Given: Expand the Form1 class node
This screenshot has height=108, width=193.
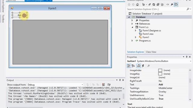Looking at the screenshot, I should [x=135, y=37].
